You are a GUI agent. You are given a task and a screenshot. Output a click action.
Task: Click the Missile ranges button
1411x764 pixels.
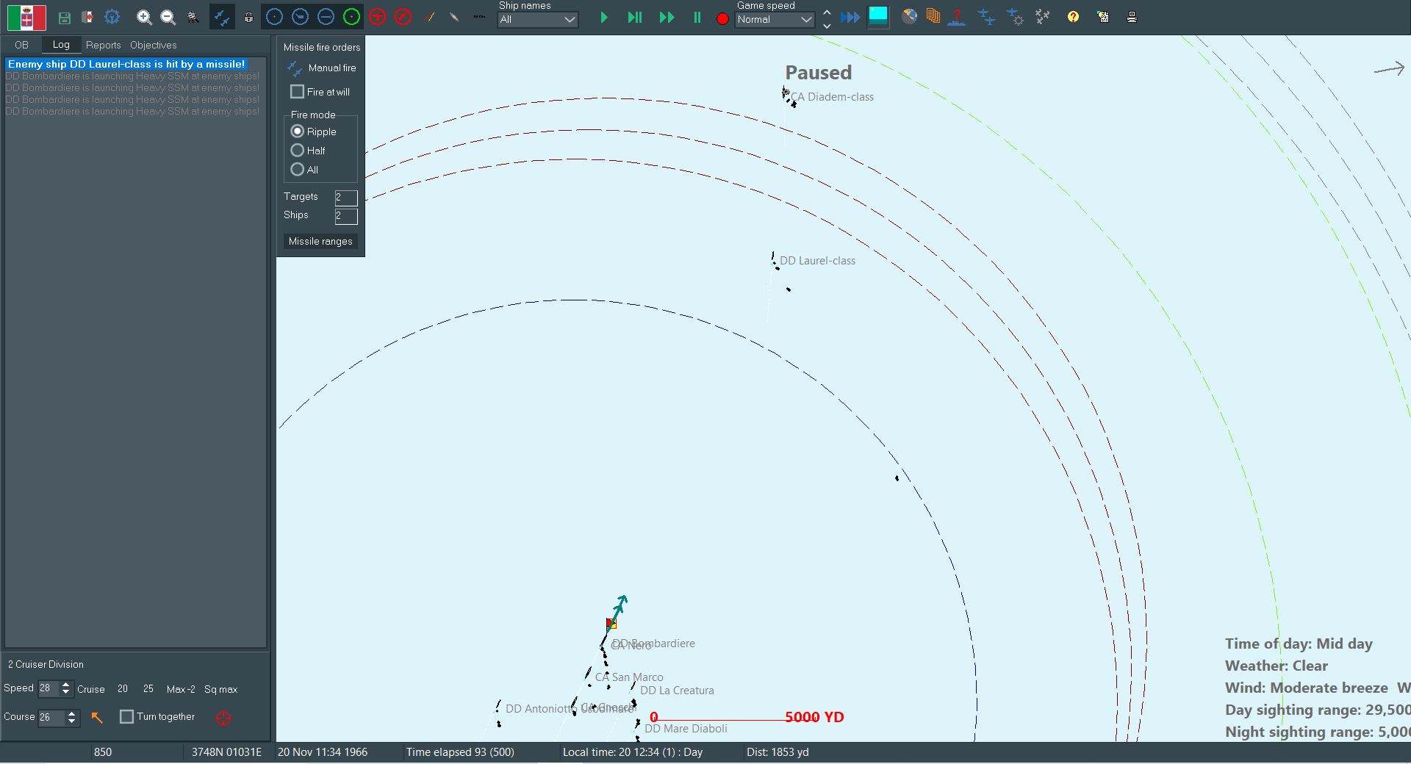click(320, 241)
